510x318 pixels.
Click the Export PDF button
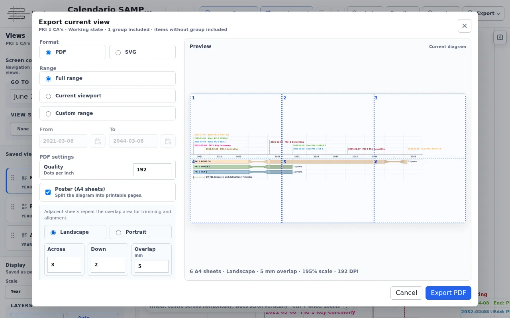click(x=448, y=293)
